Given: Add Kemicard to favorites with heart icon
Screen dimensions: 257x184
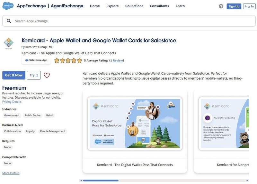Looking at the screenshot, I should coord(47,75).
